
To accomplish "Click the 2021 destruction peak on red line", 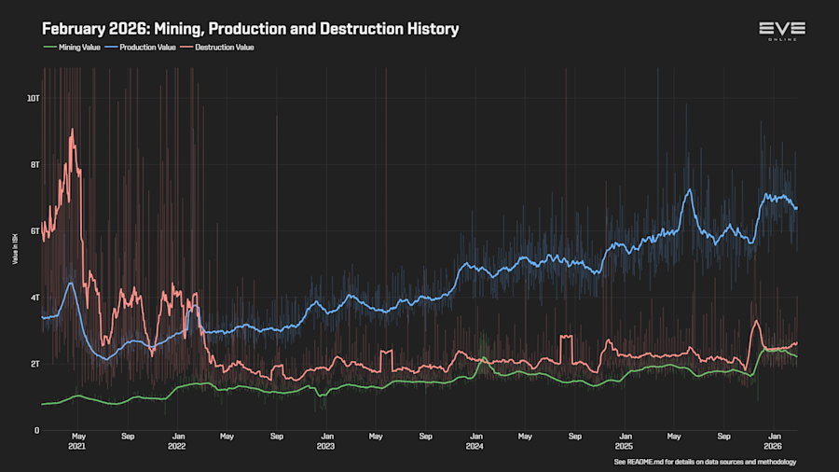I will click(x=72, y=130).
